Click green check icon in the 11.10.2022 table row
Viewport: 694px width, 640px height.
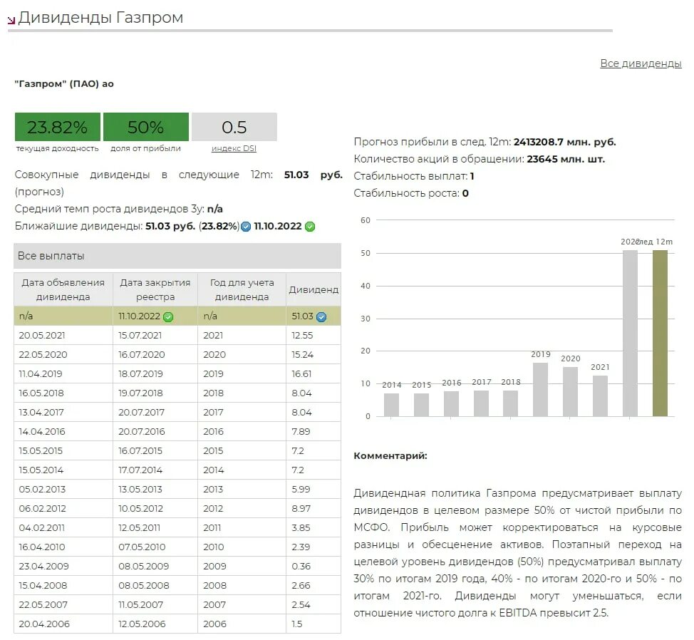point(168,317)
